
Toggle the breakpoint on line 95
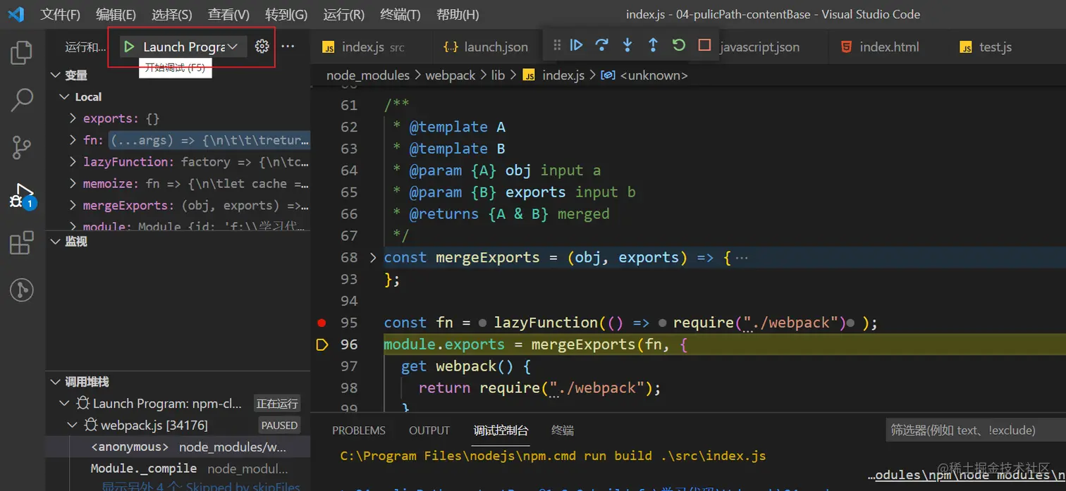tap(322, 323)
